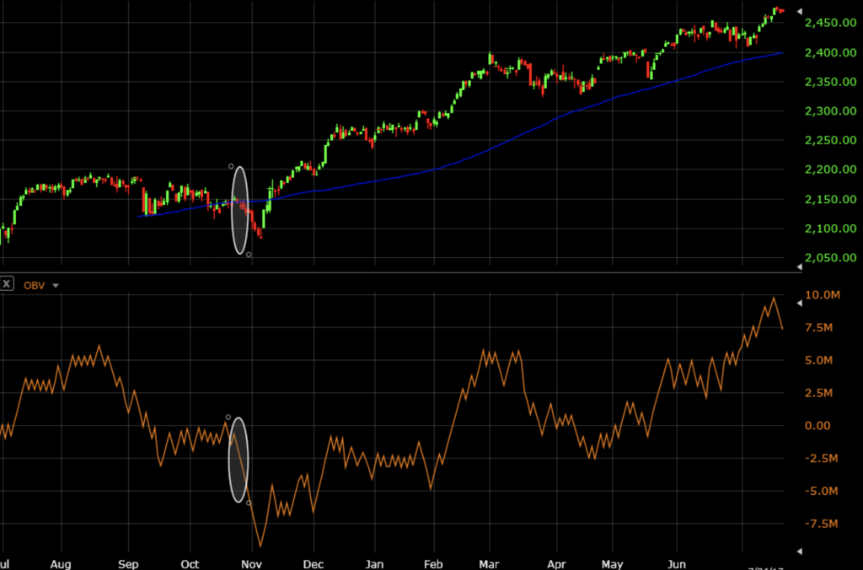
Task: Click the Mar label on time axis
Action: tap(489, 563)
